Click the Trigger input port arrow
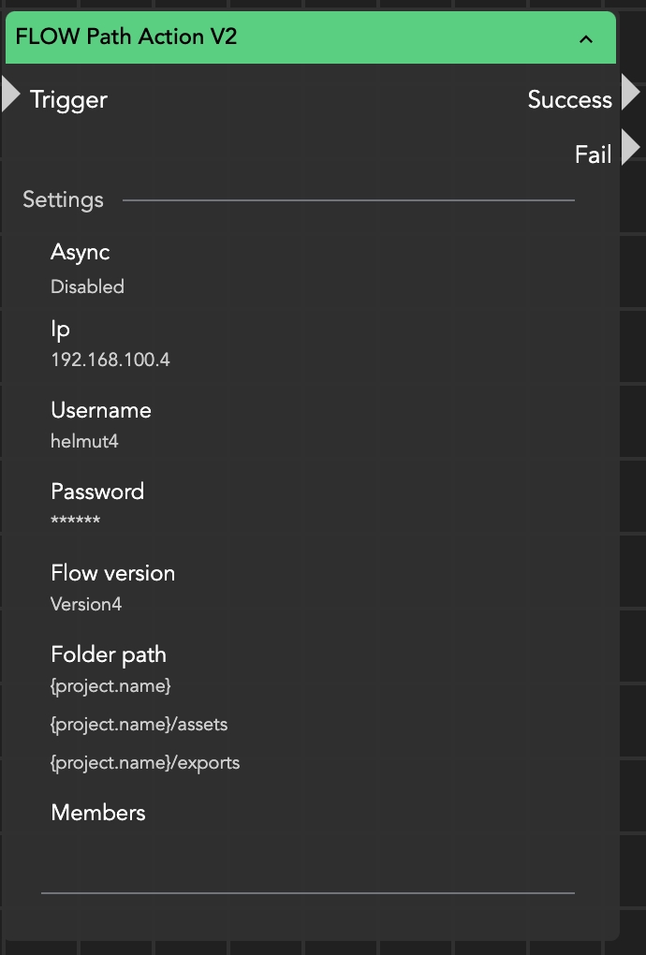Screen dimensions: 646x955 [x=10, y=95]
